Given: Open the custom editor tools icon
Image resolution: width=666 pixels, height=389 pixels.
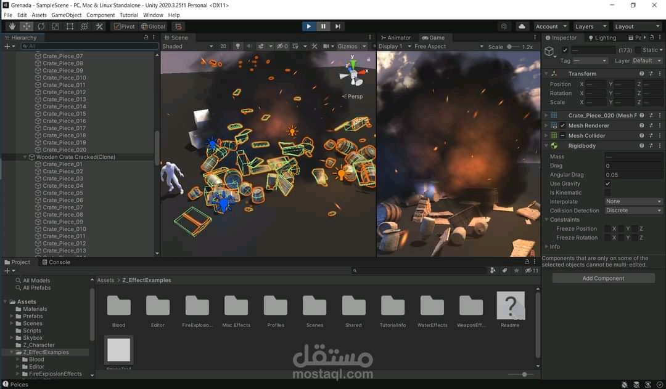Looking at the screenshot, I should coord(99,26).
